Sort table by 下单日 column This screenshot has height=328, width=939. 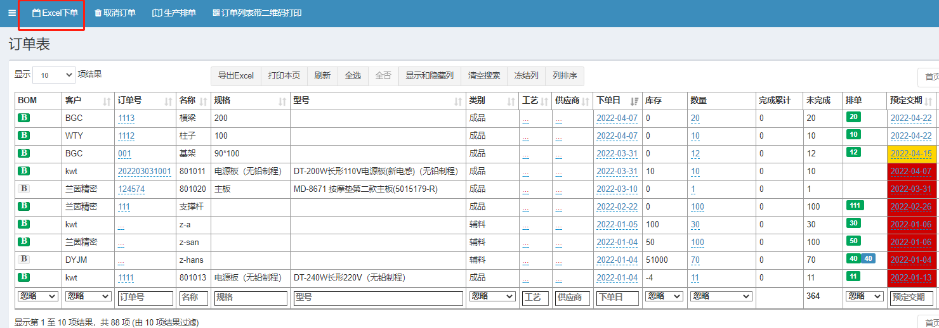click(634, 101)
